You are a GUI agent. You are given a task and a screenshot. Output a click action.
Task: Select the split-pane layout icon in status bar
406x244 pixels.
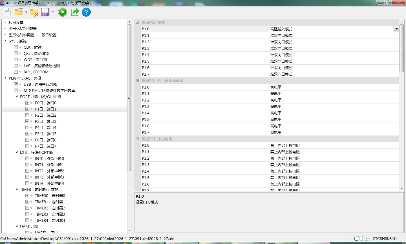click(x=367, y=238)
